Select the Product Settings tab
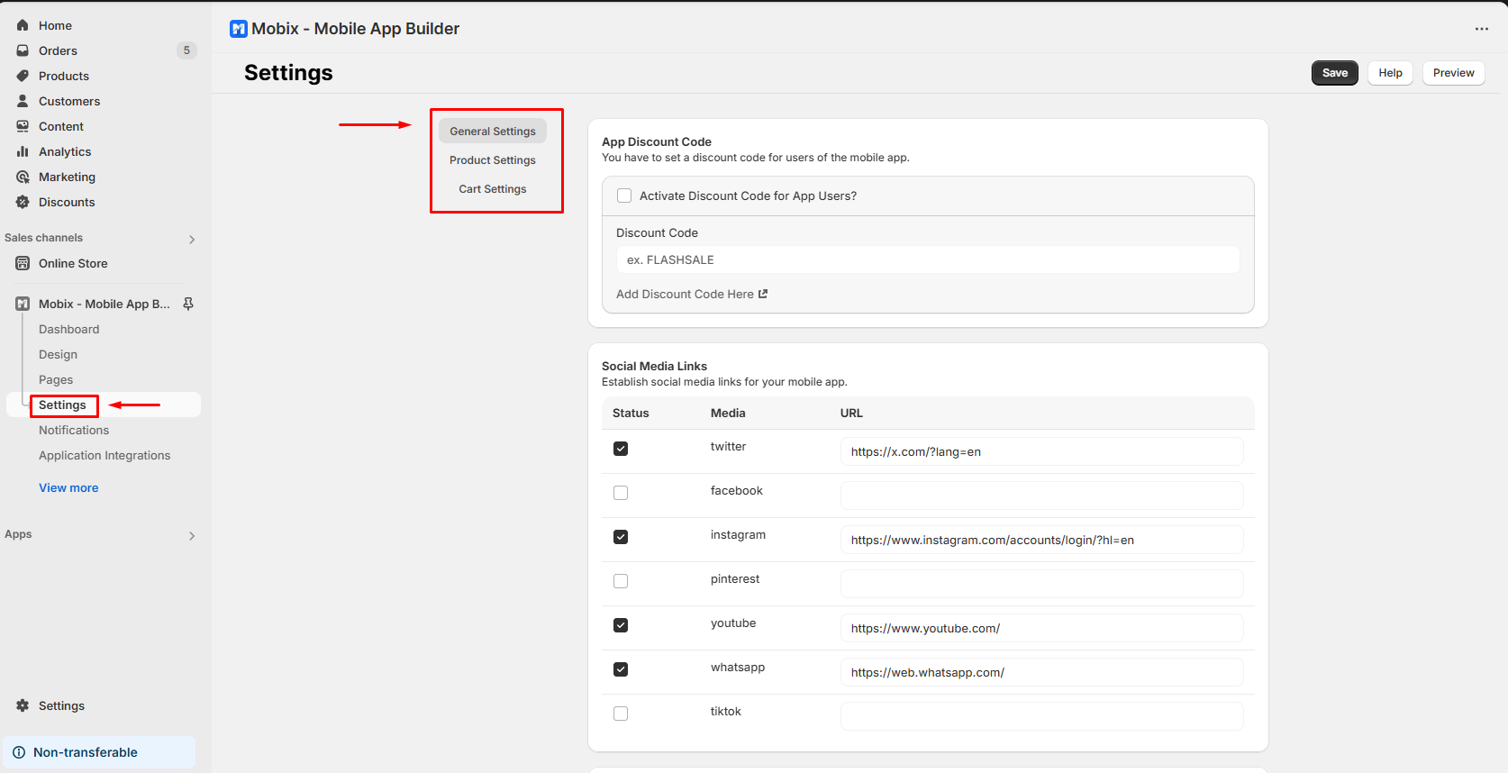Image resolution: width=1508 pixels, height=773 pixels. (493, 160)
